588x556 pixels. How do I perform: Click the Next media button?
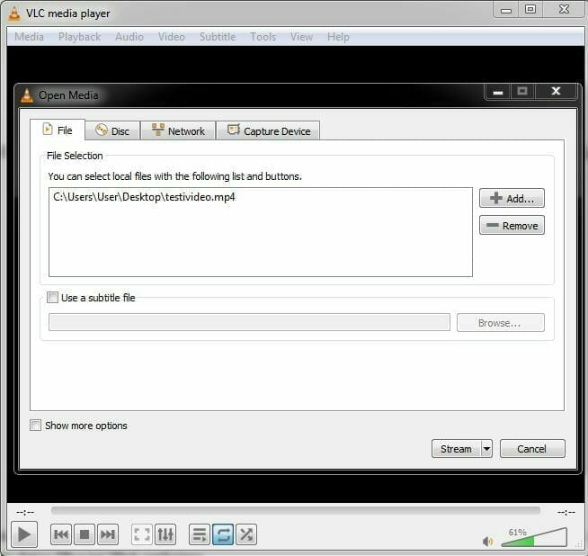click(108, 534)
